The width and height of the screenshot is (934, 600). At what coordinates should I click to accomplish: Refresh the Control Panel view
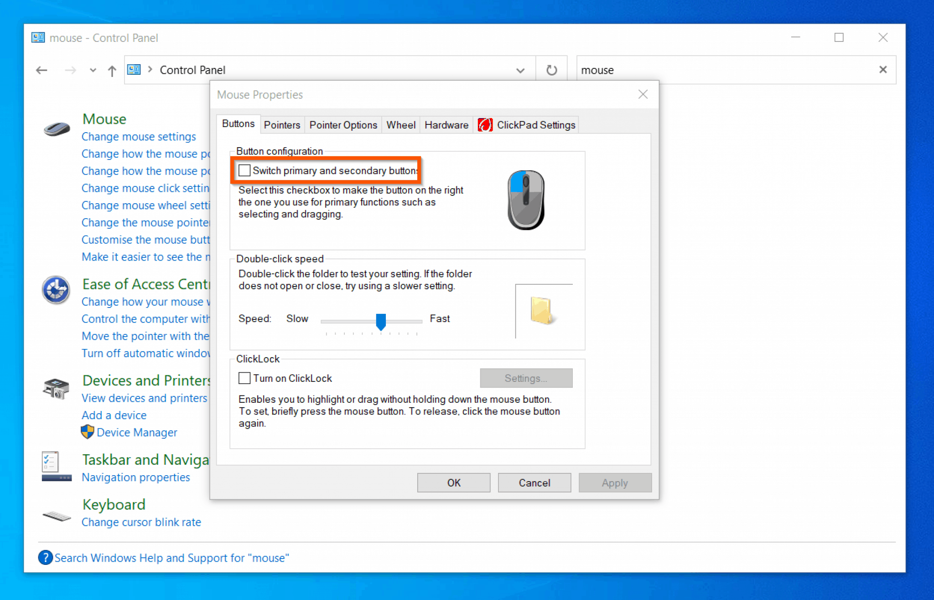point(551,70)
